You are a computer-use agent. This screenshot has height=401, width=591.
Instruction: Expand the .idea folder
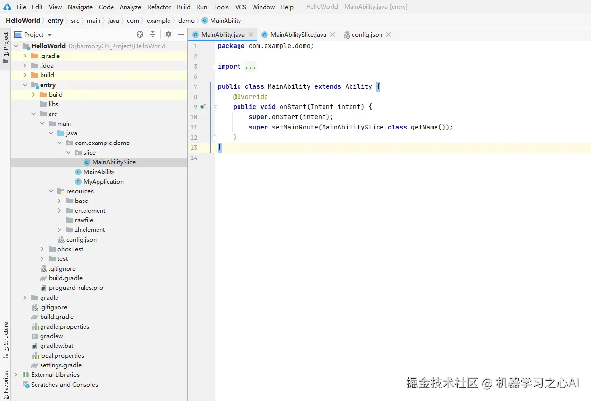point(25,66)
